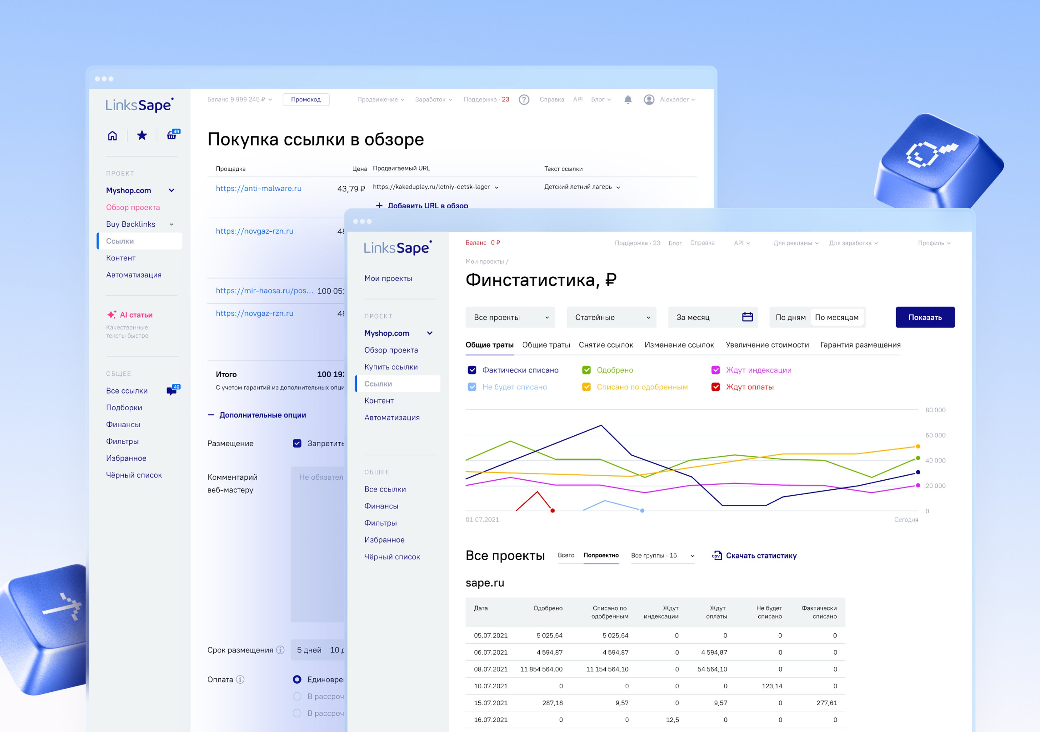Toggle the Списано по одобренным checkbox
This screenshot has width=1040, height=732.
point(587,387)
